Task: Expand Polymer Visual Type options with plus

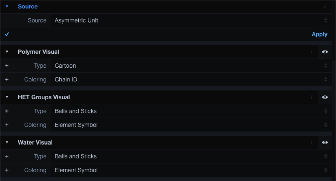Action: click(x=7, y=66)
